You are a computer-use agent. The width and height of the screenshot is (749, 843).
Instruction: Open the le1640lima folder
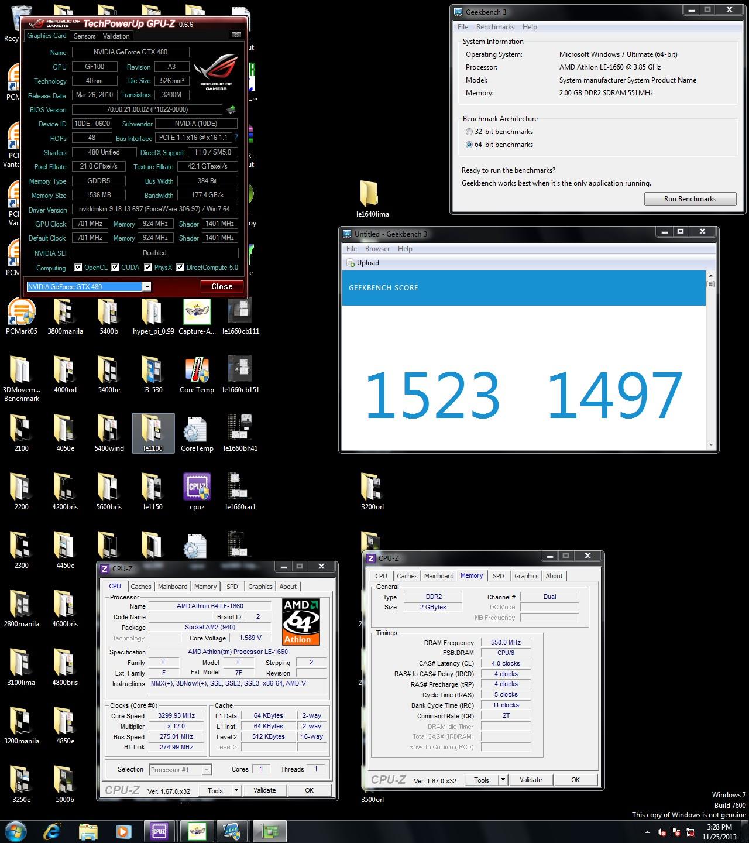click(x=372, y=200)
